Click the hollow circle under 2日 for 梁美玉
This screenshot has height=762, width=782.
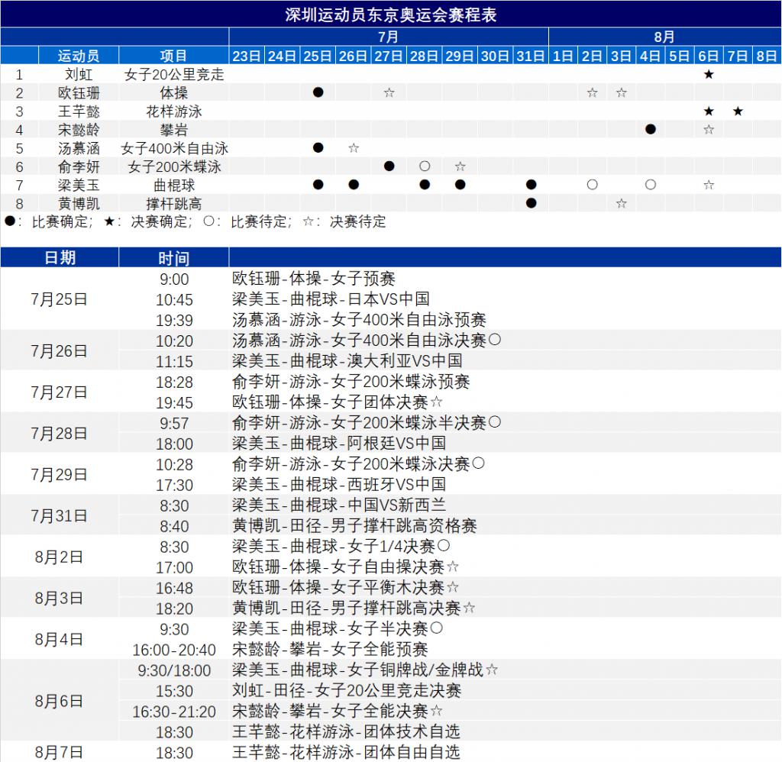click(x=592, y=185)
